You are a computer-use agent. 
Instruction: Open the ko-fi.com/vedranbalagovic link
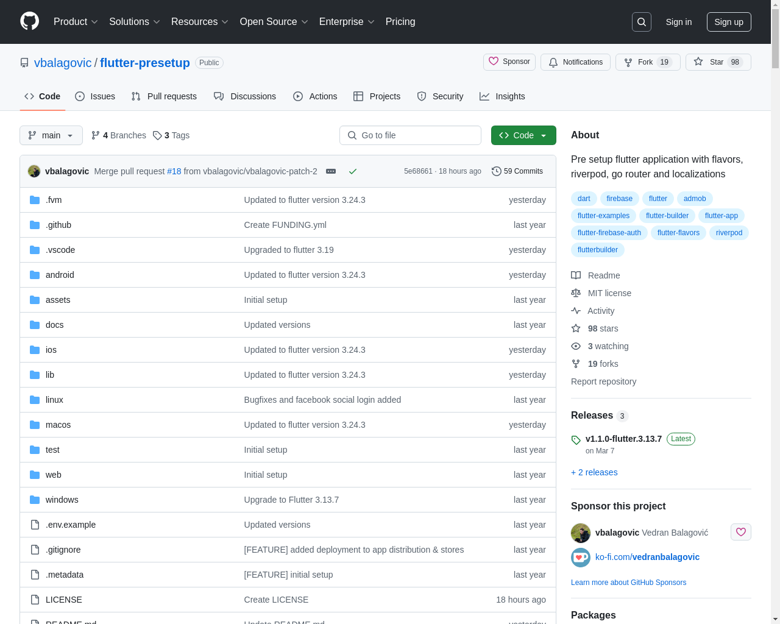647,557
